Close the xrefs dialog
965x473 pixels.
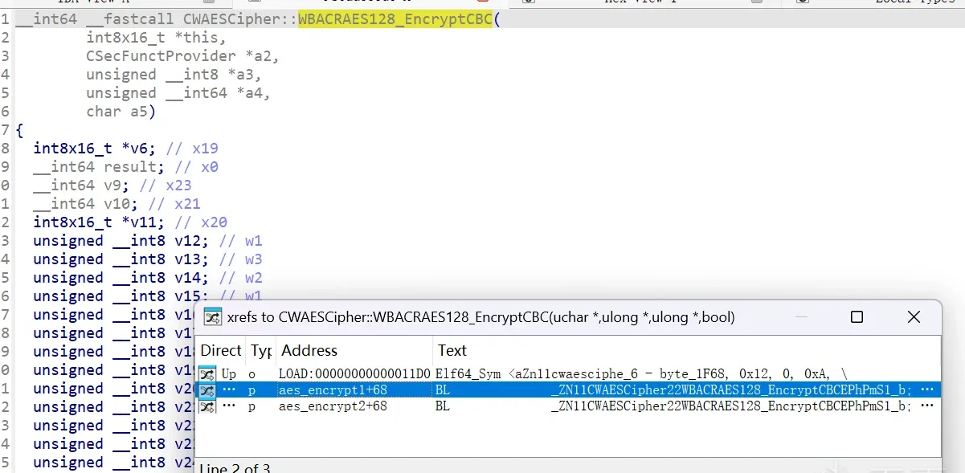[914, 317]
